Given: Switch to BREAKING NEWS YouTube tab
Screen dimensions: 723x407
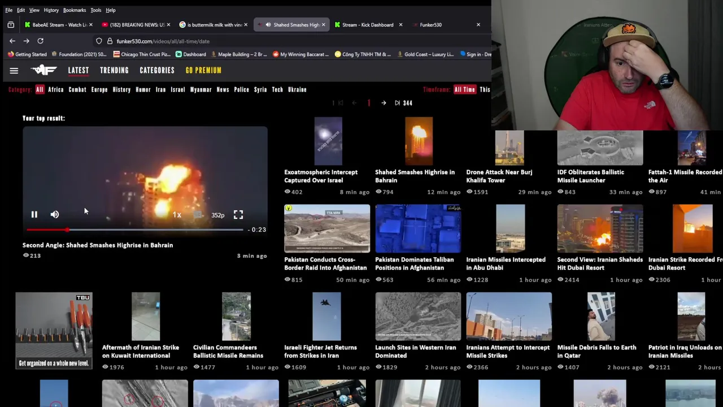Looking at the screenshot, I should tap(137, 25).
